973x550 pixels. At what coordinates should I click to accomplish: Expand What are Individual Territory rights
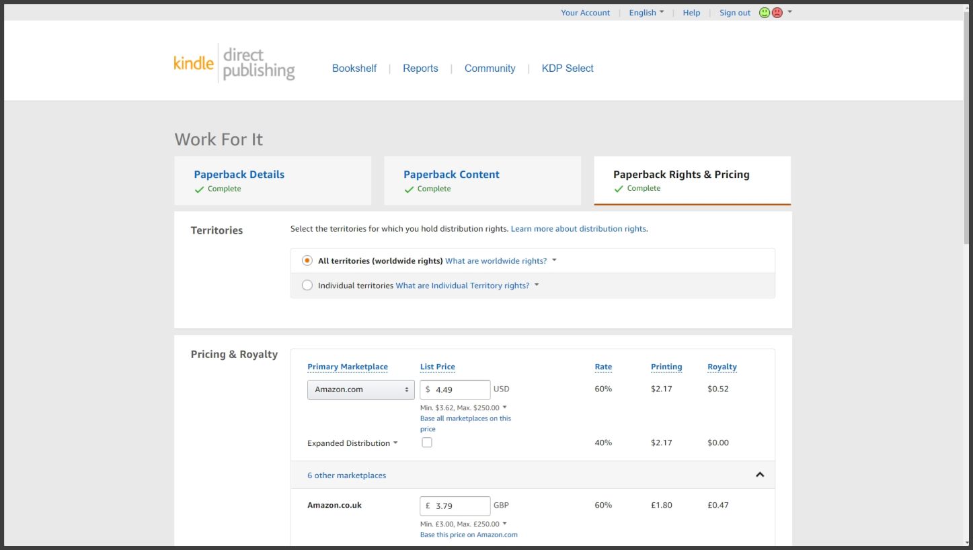point(467,285)
